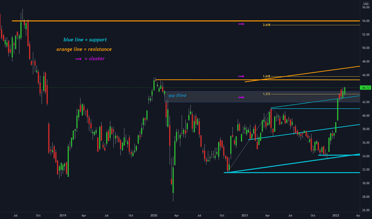Select the 'gap filled' annotation text
This screenshot has height=219, width=372.
click(177, 96)
